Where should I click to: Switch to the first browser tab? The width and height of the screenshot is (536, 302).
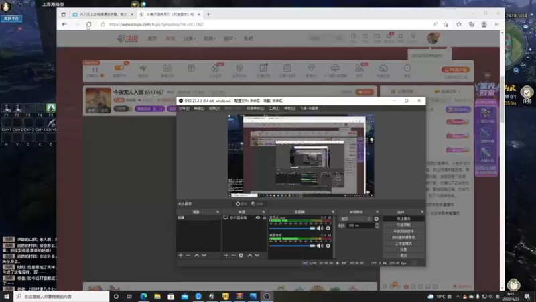103,14
